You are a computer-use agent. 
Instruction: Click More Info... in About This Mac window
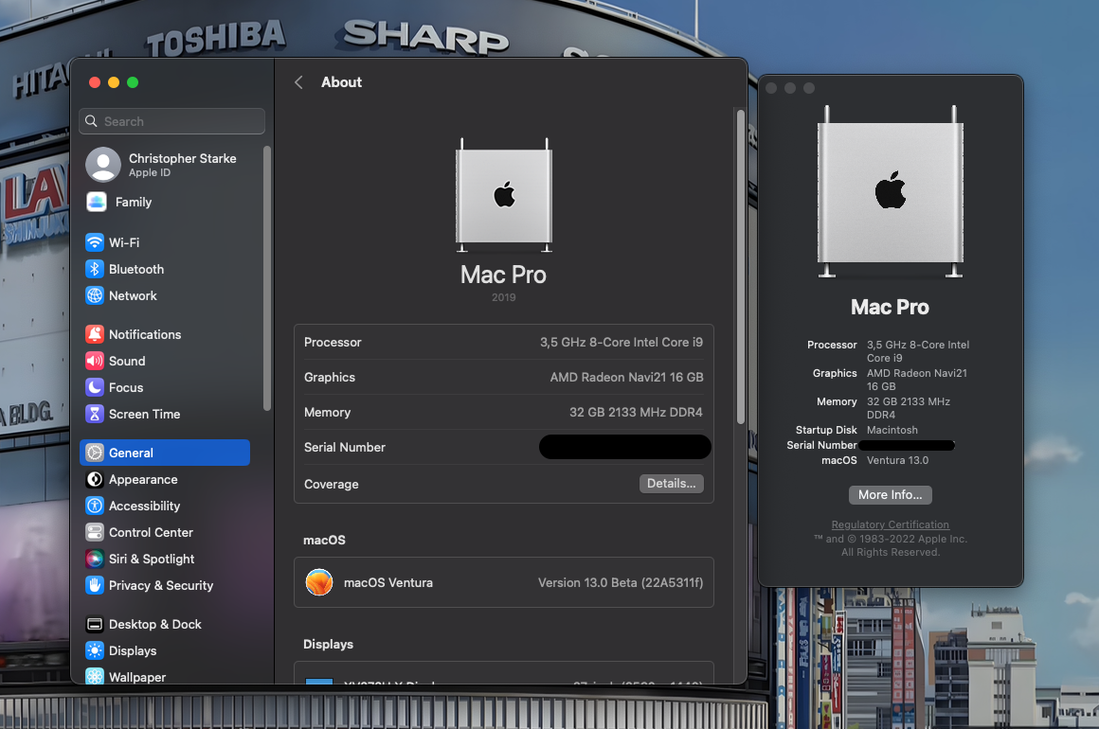coord(891,494)
